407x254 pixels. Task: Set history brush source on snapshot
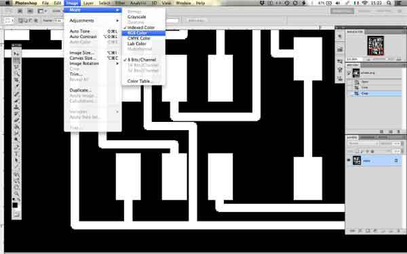pyautogui.click(x=349, y=73)
